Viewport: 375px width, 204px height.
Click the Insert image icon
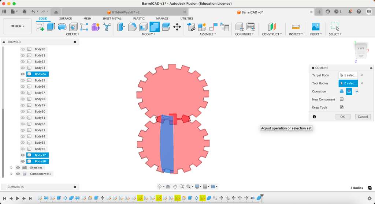coord(315,27)
